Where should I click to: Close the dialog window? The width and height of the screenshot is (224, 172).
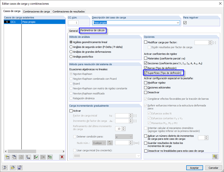click(x=220, y=4)
